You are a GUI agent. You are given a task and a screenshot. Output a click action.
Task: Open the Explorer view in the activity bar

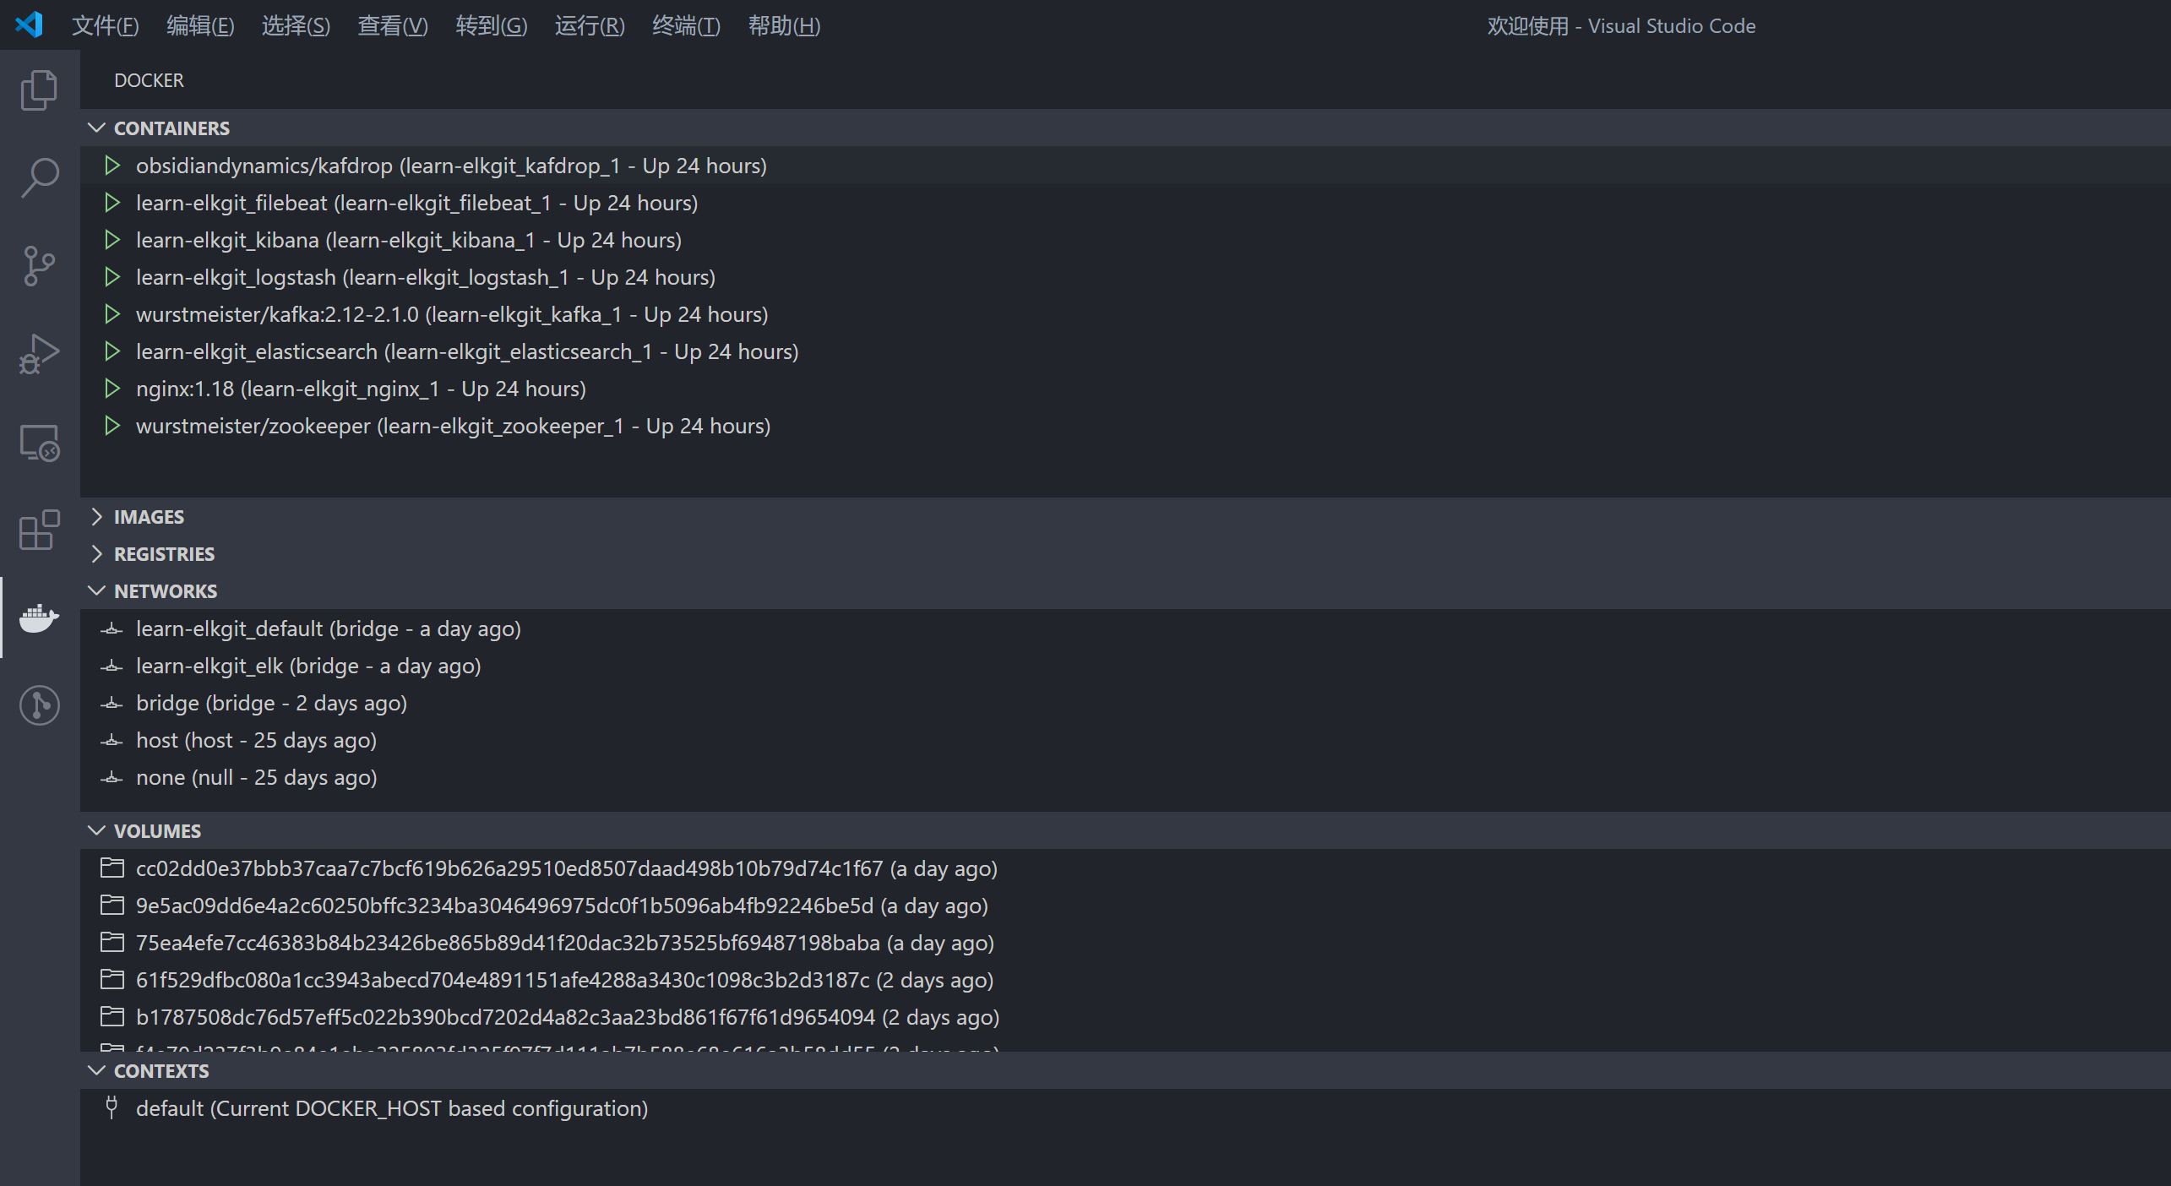click(x=39, y=90)
